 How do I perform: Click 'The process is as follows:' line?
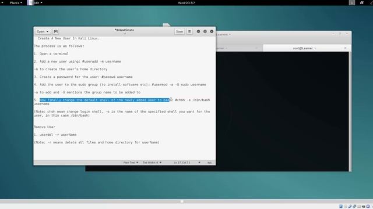(59, 46)
